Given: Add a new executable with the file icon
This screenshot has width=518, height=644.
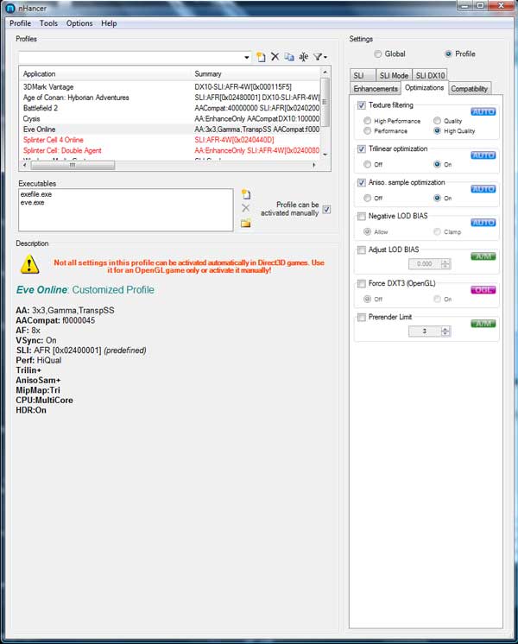Looking at the screenshot, I should tap(246, 194).
